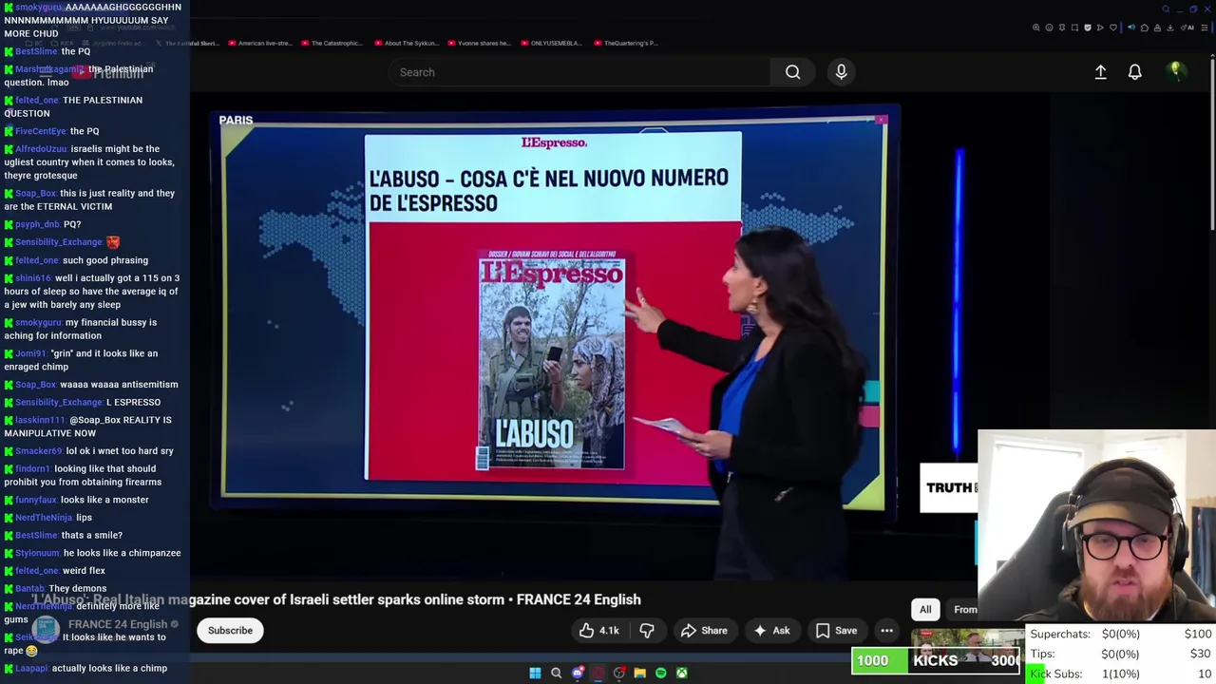Image resolution: width=1216 pixels, height=684 pixels.
Task: Click the page vertical scrollbar
Action: (1211, 142)
